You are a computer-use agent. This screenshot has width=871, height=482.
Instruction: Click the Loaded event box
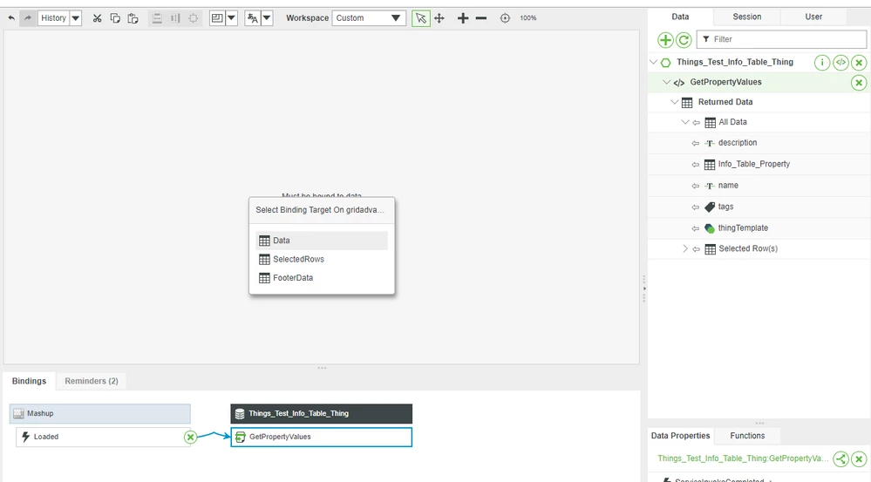tap(103, 437)
